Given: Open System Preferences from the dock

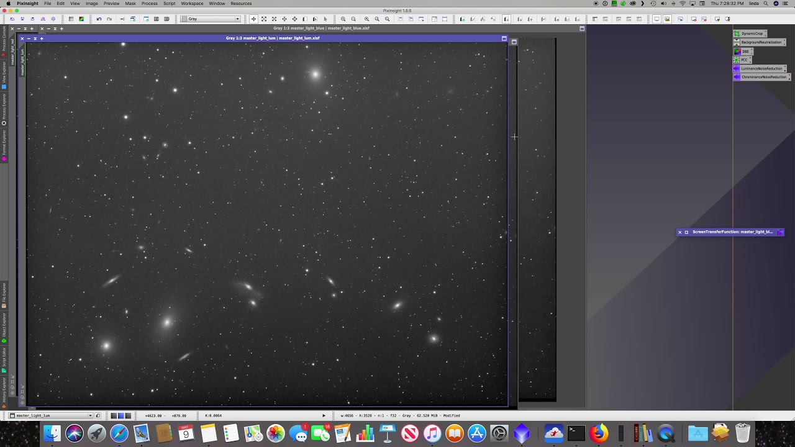Looking at the screenshot, I should pos(499,433).
